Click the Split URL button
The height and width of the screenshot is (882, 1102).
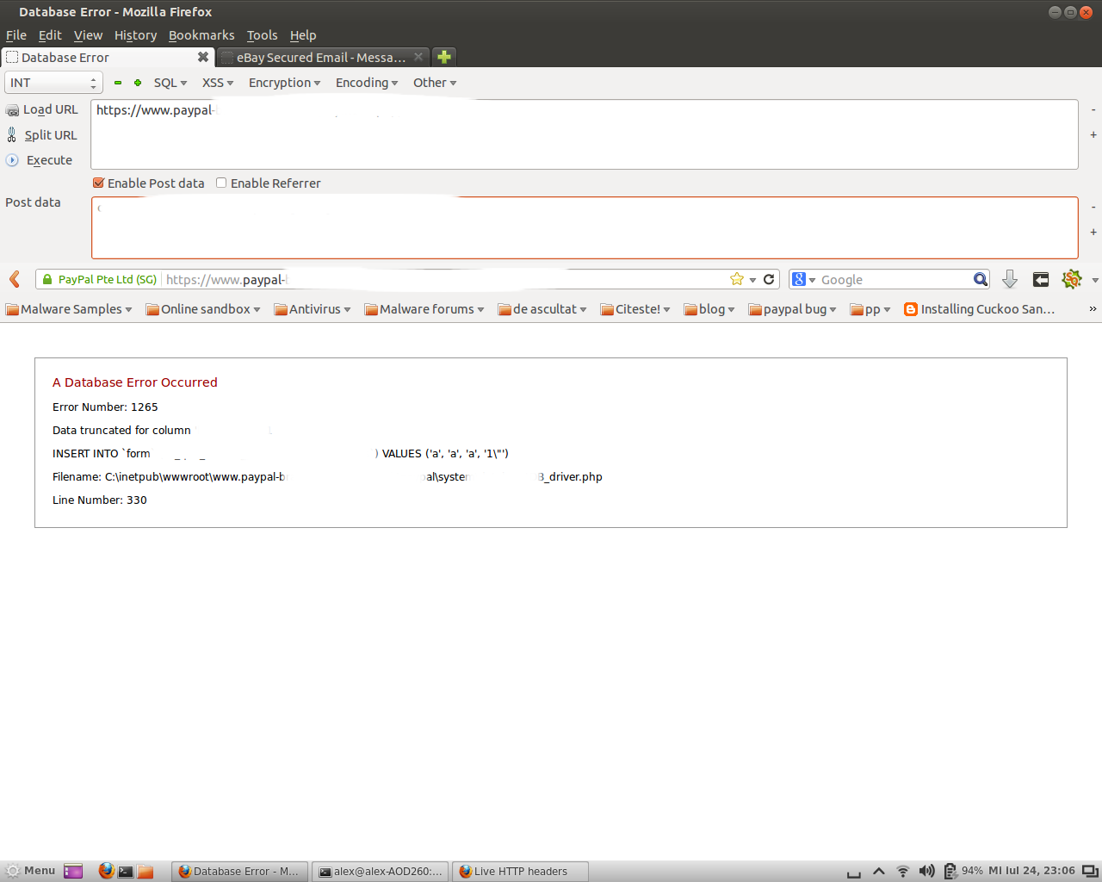(x=41, y=135)
